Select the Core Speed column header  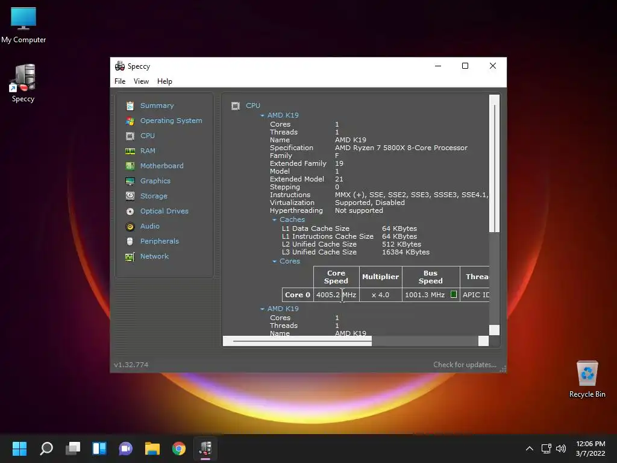tap(336, 277)
